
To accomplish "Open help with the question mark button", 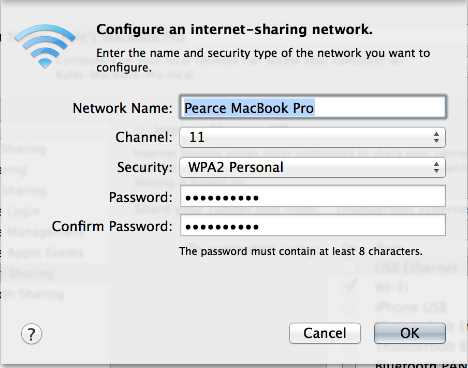I will 32,334.
